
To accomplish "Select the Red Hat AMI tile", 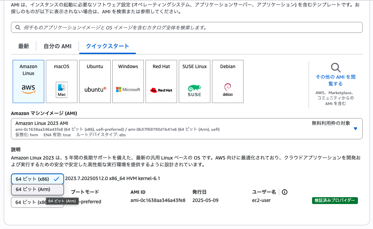I will click(161, 81).
